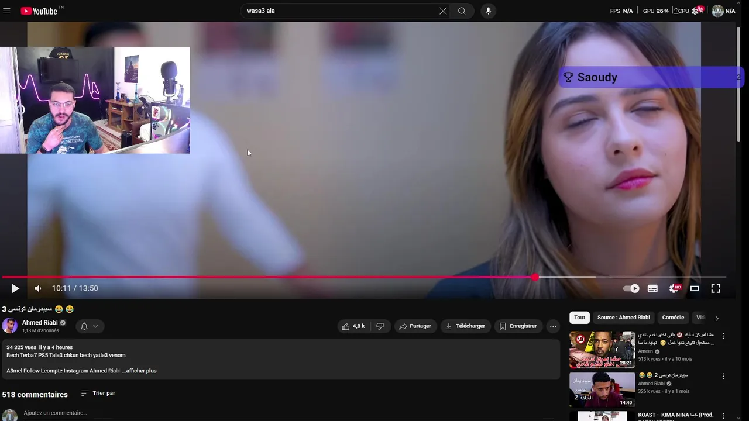Viewport: 749px width, 421px height.
Task: Select the "Tout" filter chip
Action: 579,318
